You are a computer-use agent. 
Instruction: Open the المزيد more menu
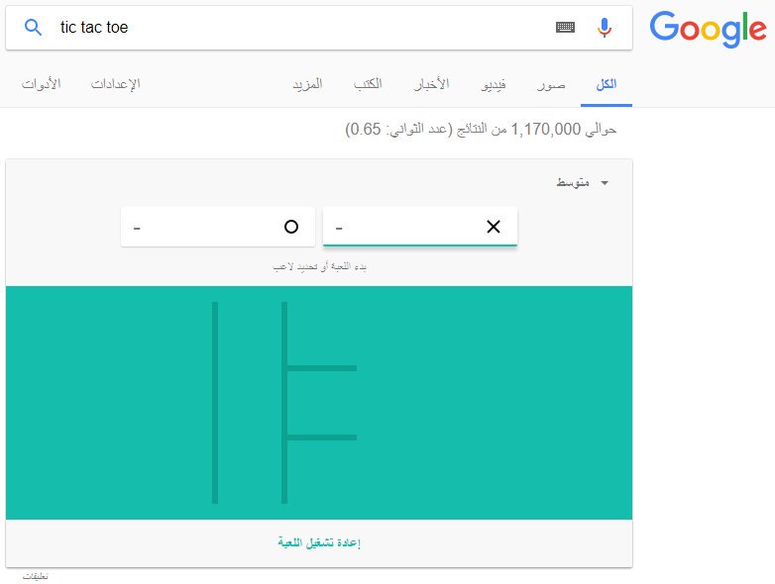coord(307,84)
